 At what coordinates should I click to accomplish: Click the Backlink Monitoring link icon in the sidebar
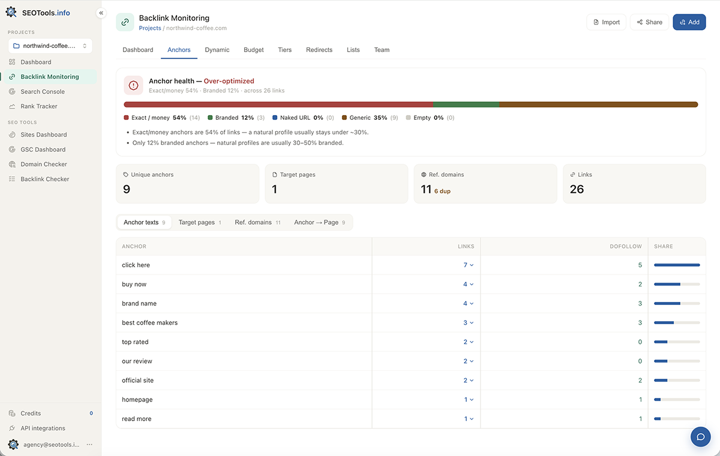coord(12,77)
